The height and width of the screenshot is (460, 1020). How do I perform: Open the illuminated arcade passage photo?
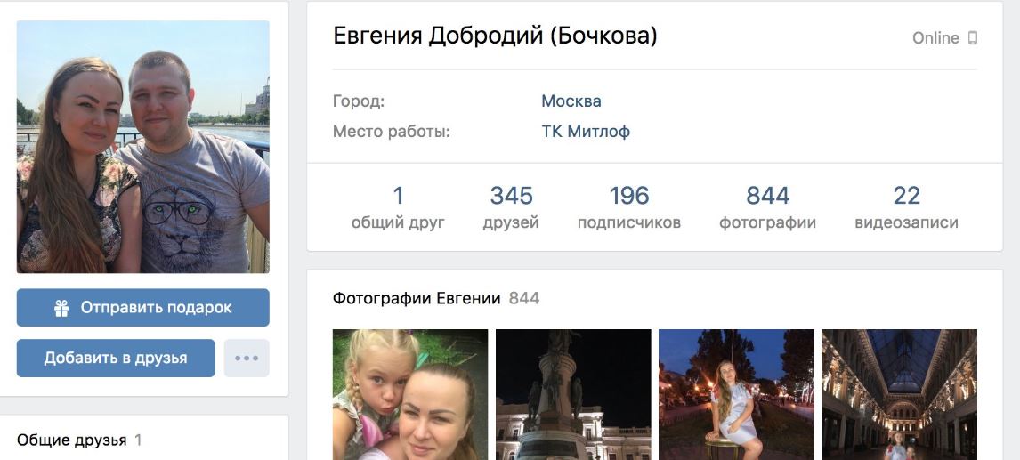click(x=899, y=394)
